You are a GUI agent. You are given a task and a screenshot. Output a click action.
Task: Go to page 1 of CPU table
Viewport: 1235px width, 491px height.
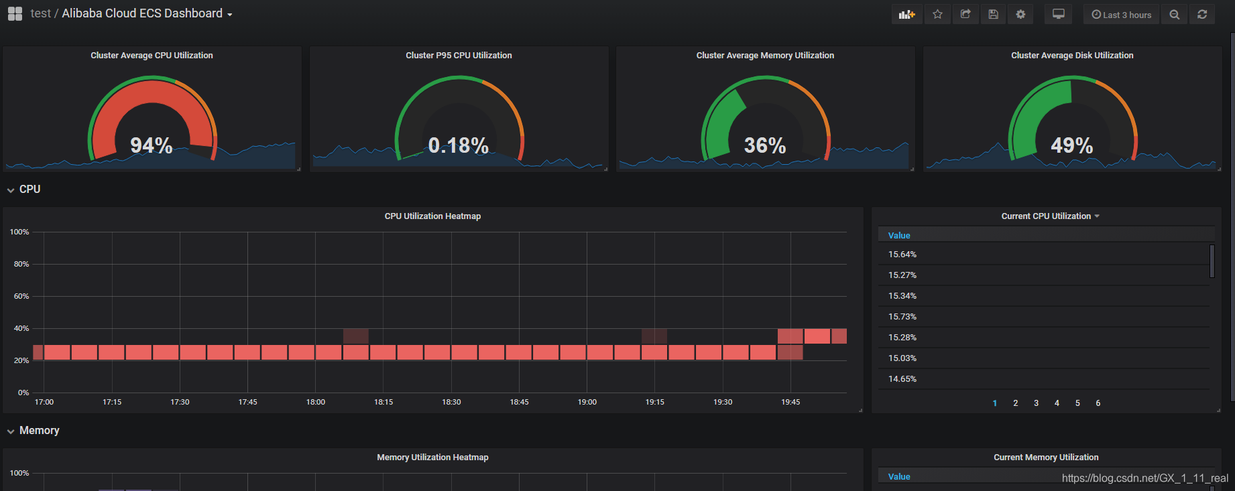(x=995, y=403)
